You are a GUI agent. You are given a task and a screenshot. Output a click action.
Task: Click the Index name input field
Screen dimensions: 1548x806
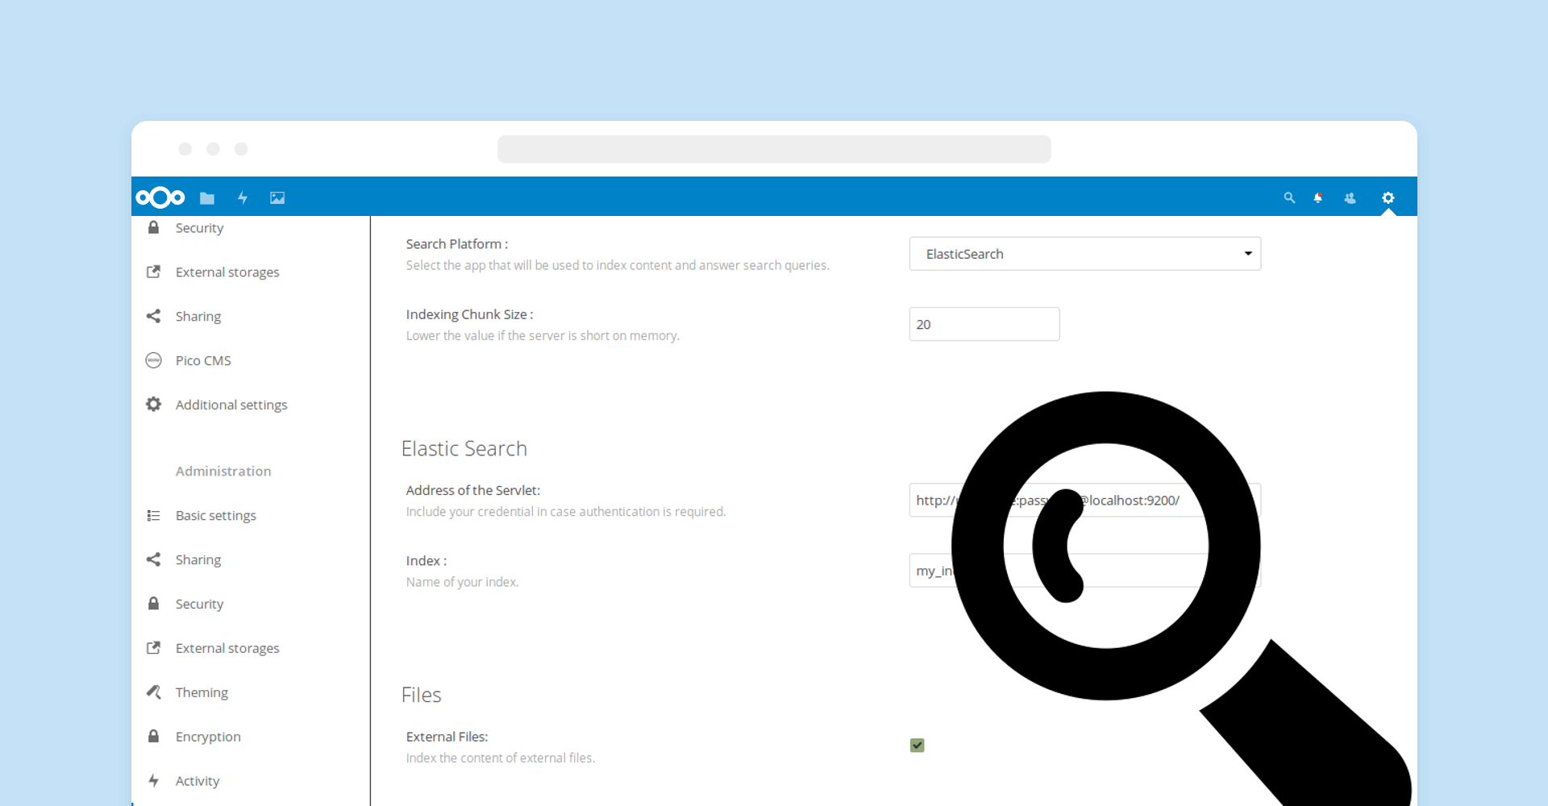pos(931,571)
